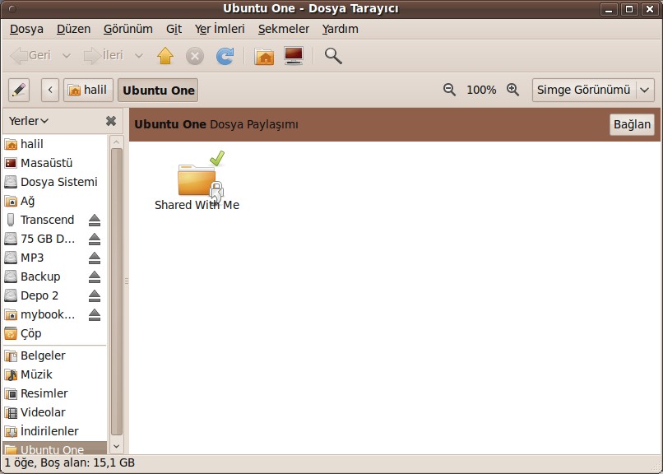Click the 100% zoom level indicator

tap(482, 90)
